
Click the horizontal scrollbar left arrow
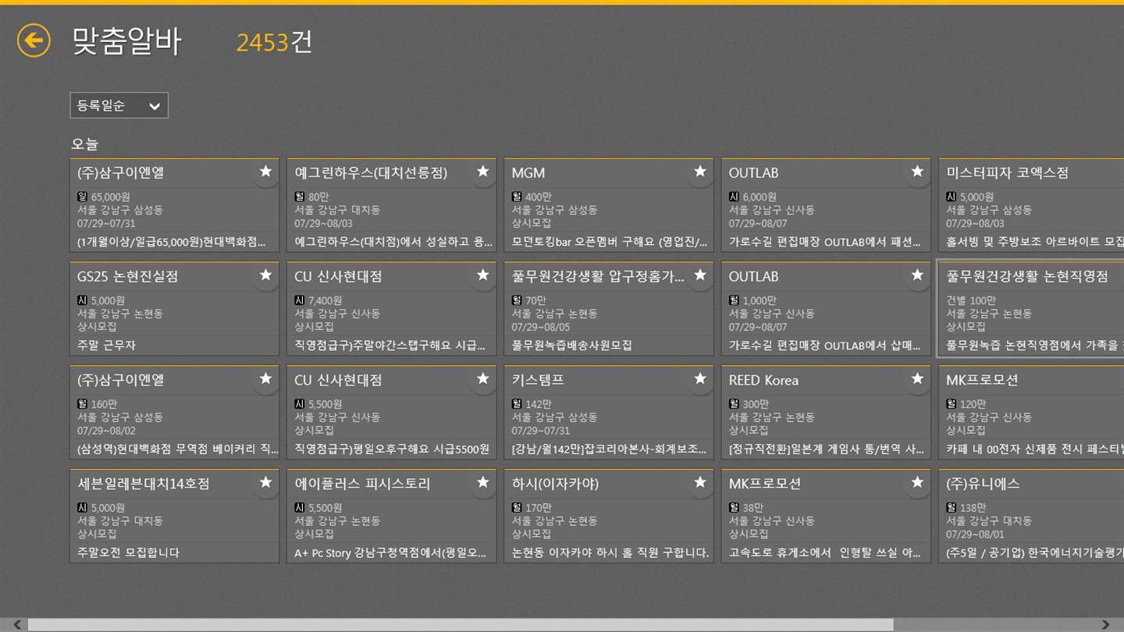tap(16, 625)
